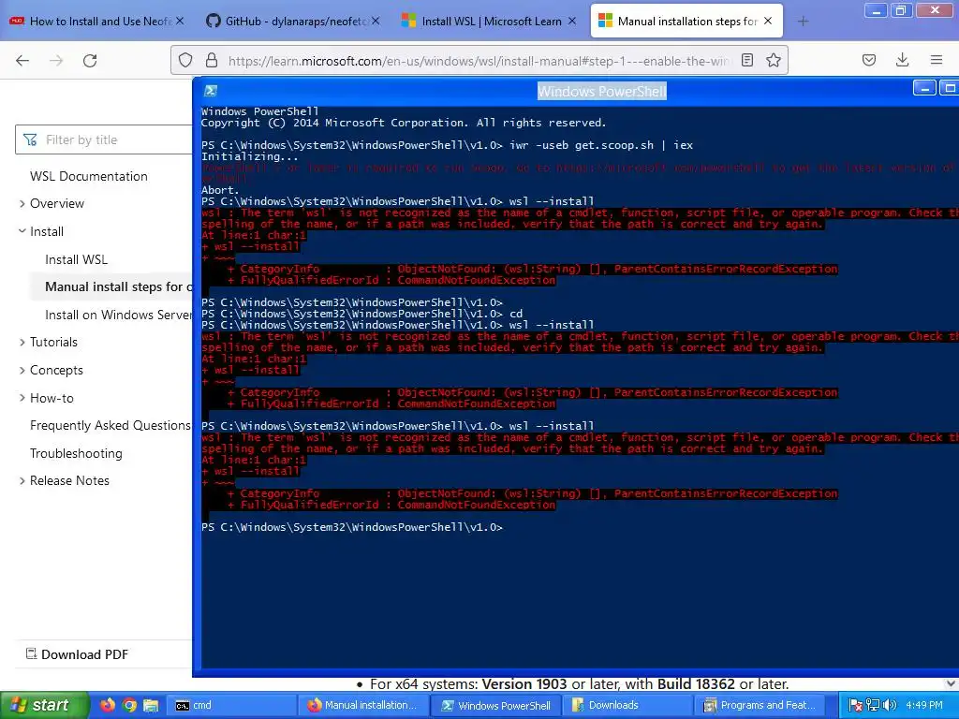Click the browser Back arrow
Screen dimensions: 959x719
click(x=22, y=61)
